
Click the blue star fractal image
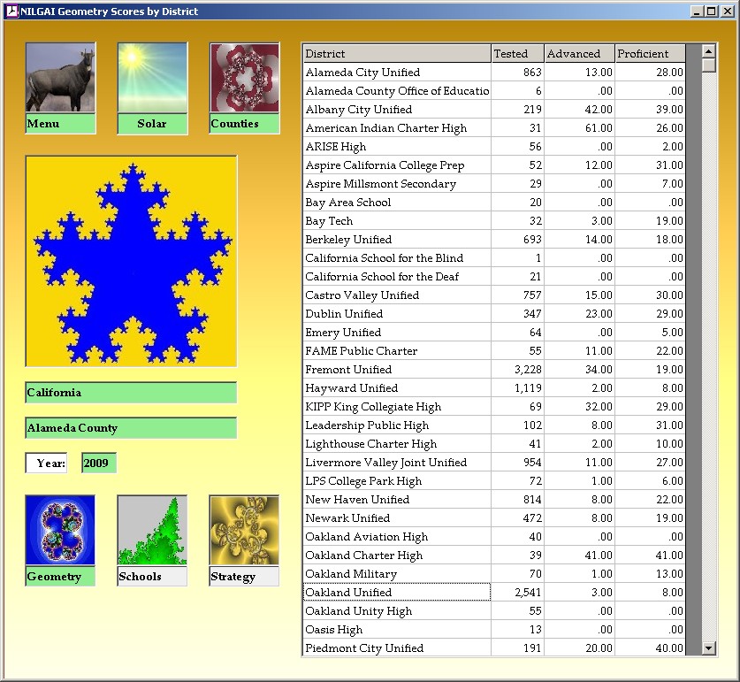point(131,261)
